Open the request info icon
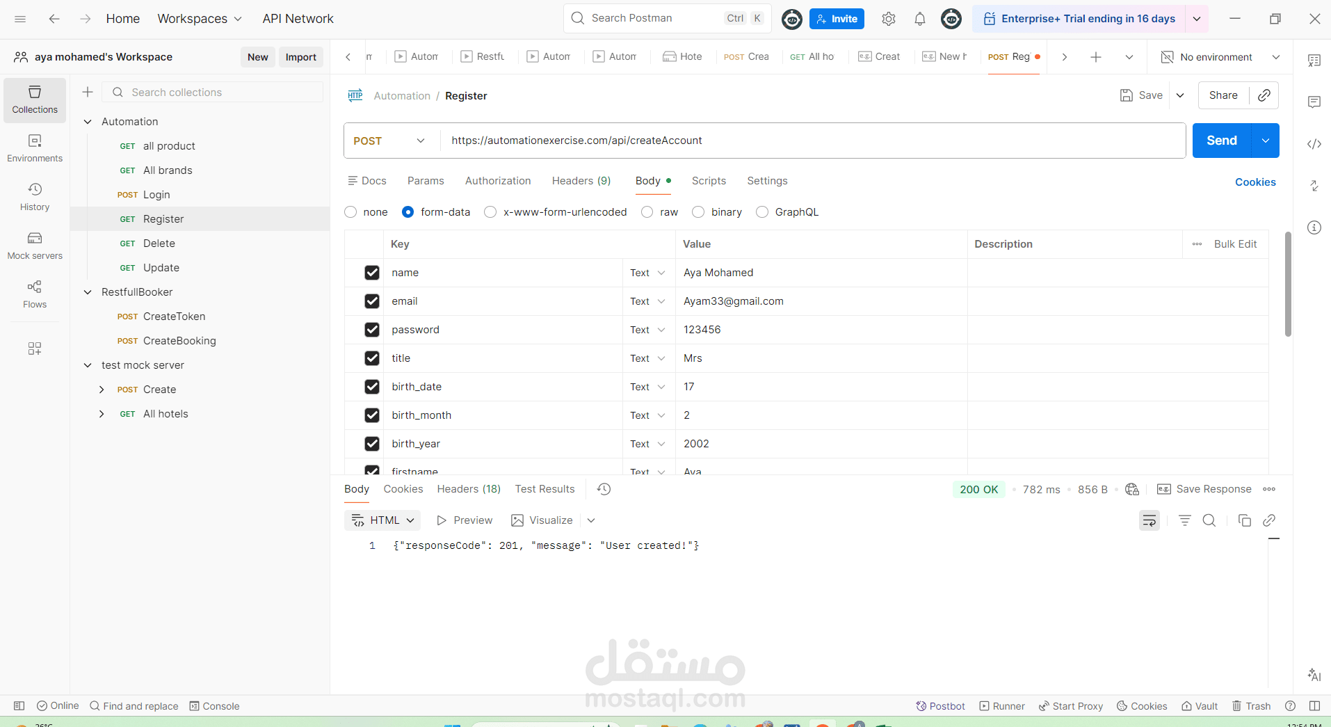This screenshot has height=727, width=1331. point(1314,227)
